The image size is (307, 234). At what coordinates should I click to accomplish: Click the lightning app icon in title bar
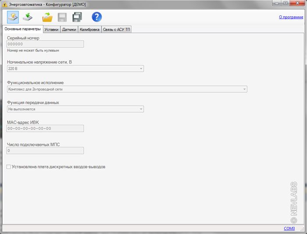[4, 4]
